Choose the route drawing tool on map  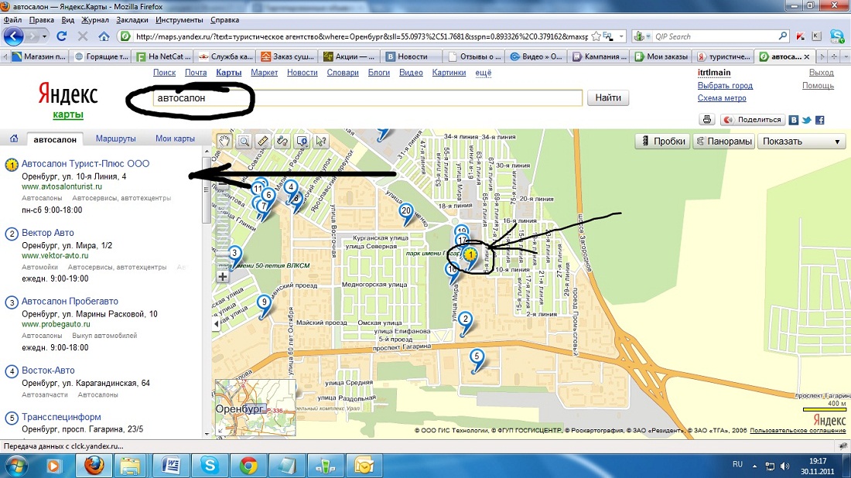pyautogui.click(x=282, y=141)
